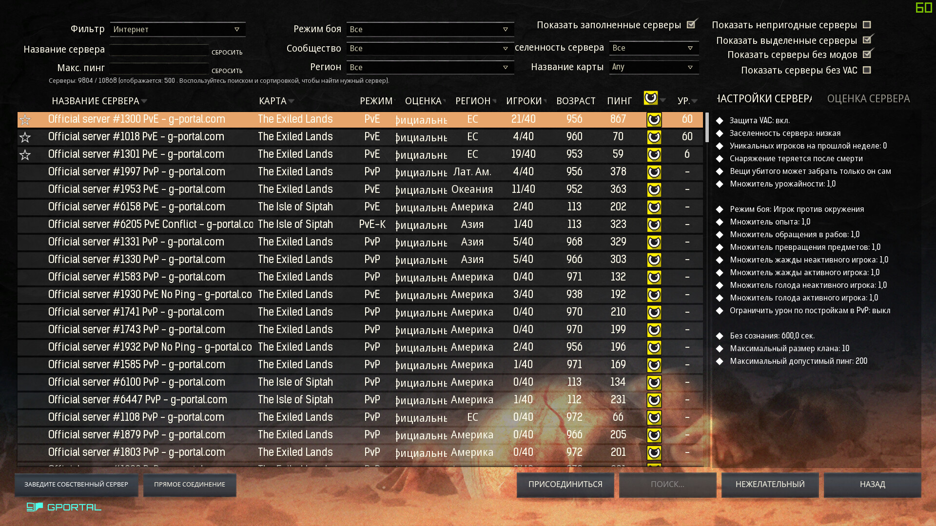Click the BattlEye icon on server #1585 row
This screenshot has width=936, height=526.
pos(654,365)
